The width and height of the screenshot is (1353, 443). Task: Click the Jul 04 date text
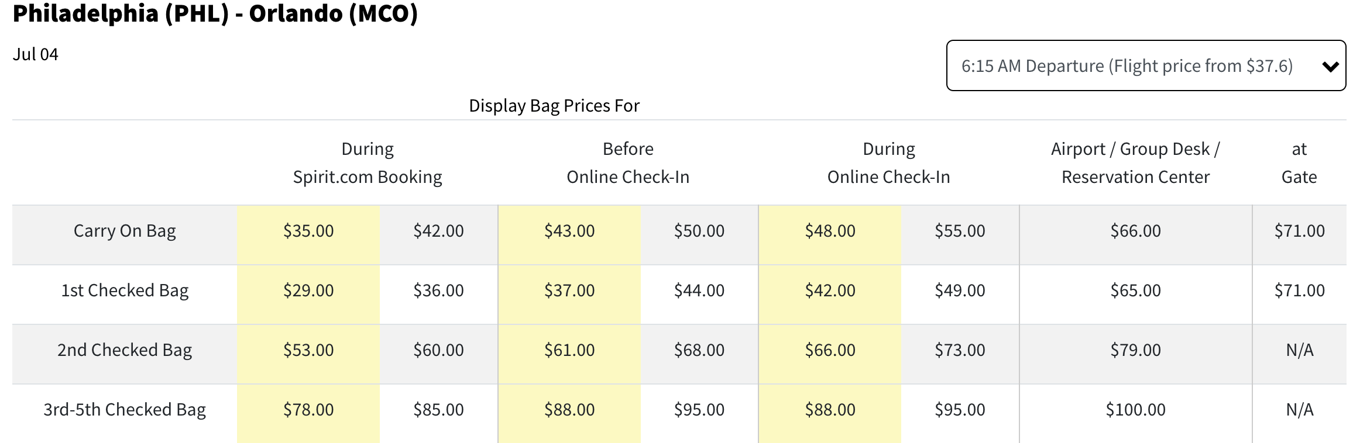click(36, 54)
